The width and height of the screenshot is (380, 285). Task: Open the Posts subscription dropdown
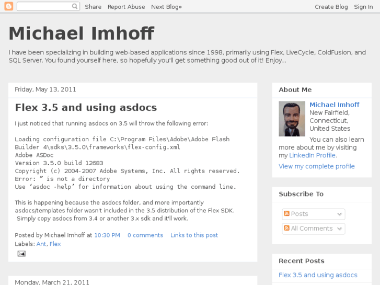click(339, 214)
